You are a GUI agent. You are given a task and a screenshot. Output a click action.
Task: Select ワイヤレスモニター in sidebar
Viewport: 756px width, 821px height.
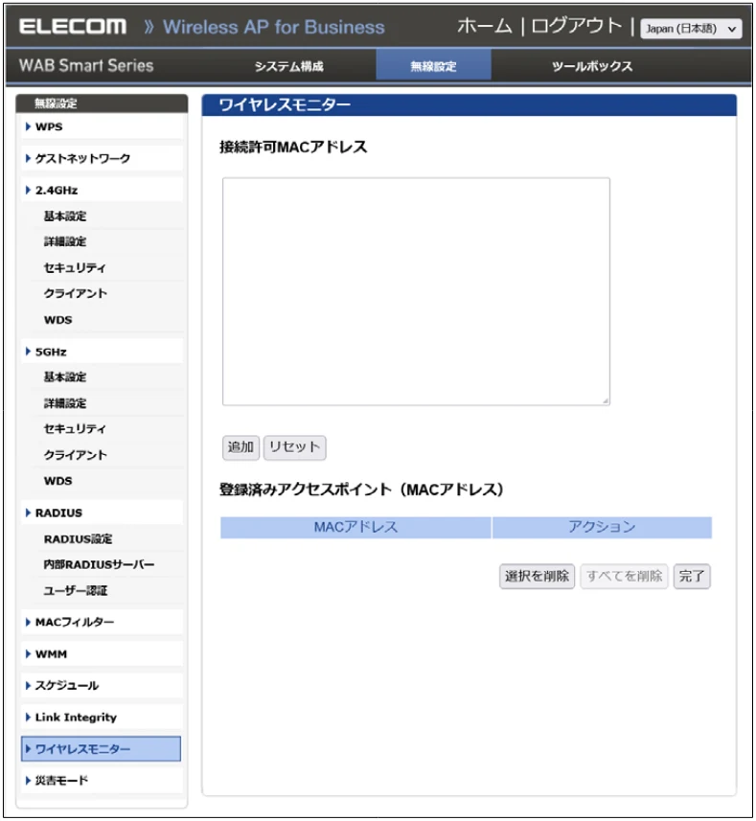click(101, 749)
